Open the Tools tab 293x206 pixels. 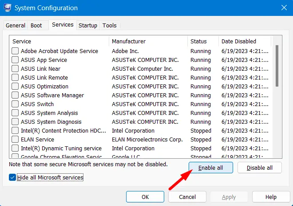(x=110, y=26)
